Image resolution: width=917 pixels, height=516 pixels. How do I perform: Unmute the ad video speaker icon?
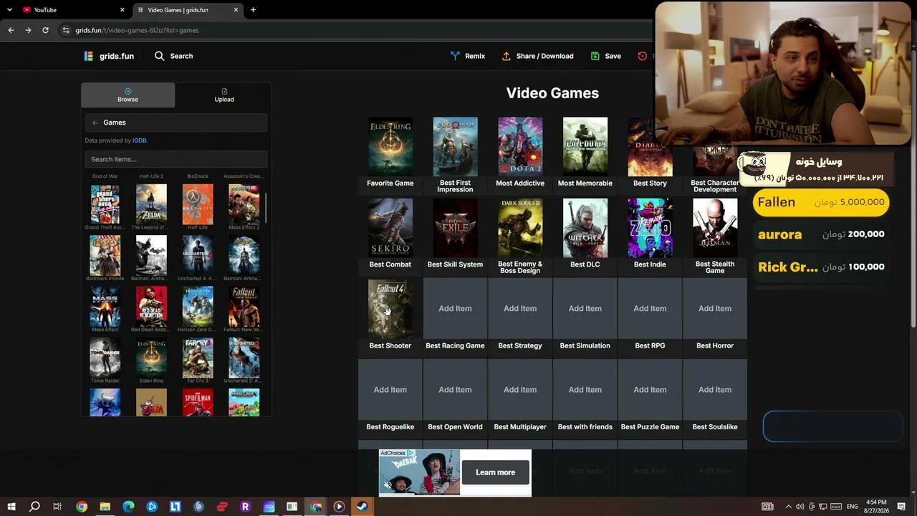click(x=388, y=485)
